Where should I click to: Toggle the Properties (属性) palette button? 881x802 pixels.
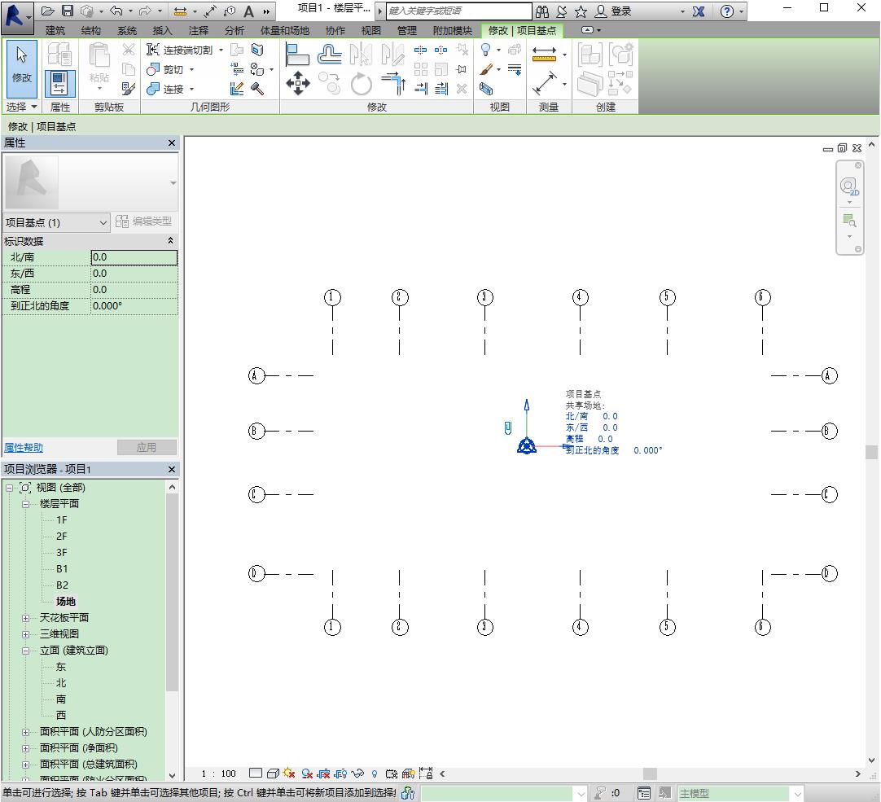[59, 82]
